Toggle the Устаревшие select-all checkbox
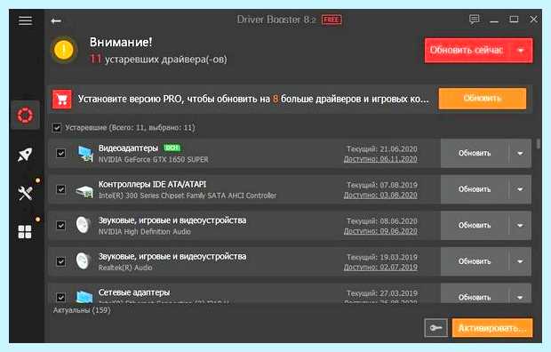The image size is (551, 352). (57, 128)
